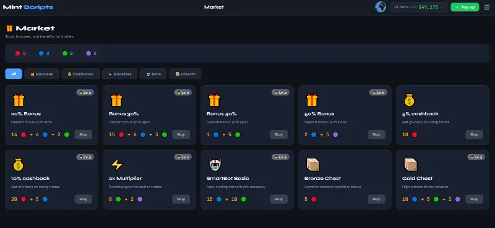The image size is (495, 228).
Task: Buy the Bonus 40% item
Action: click(279, 134)
